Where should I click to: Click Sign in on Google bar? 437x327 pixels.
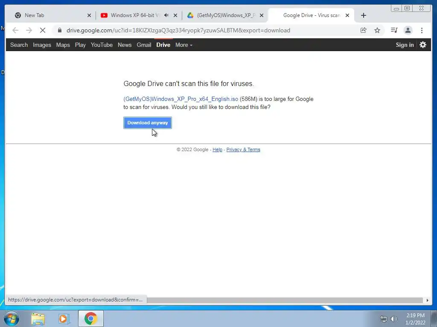(405, 45)
